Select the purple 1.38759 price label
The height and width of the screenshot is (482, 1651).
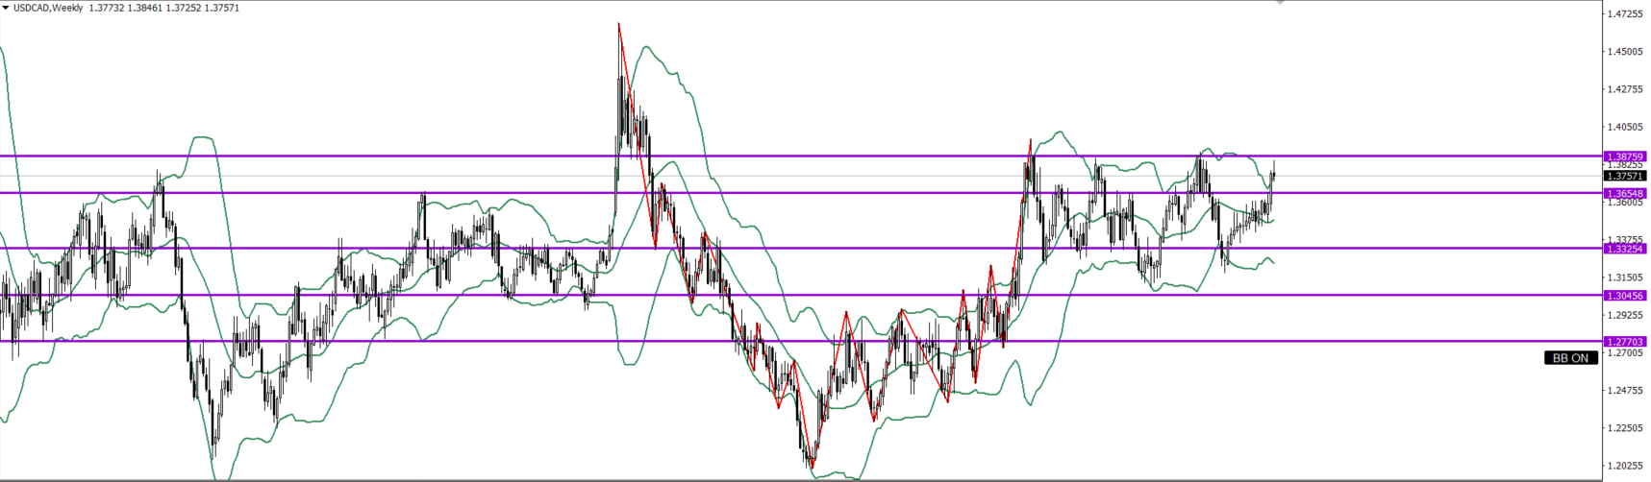(1625, 157)
